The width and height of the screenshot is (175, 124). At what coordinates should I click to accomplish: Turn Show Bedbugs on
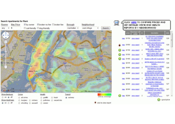coord(3,97)
